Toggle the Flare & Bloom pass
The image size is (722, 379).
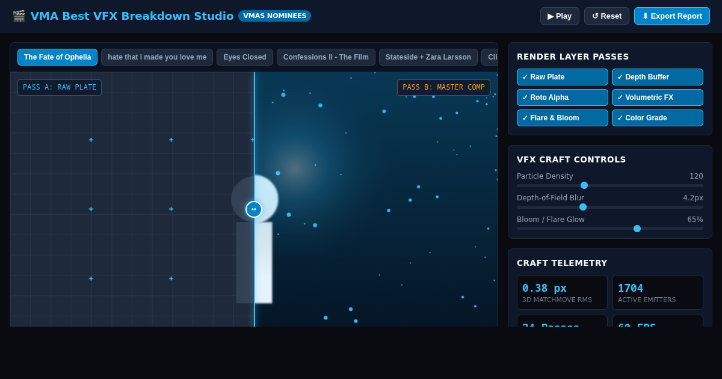[x=563, y=118]
